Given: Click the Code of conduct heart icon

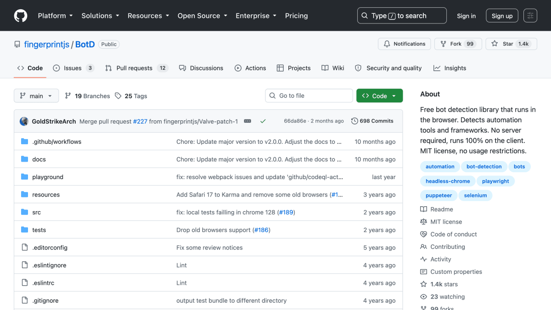Looking at the screenshot, I should click(x=423, y=234).
